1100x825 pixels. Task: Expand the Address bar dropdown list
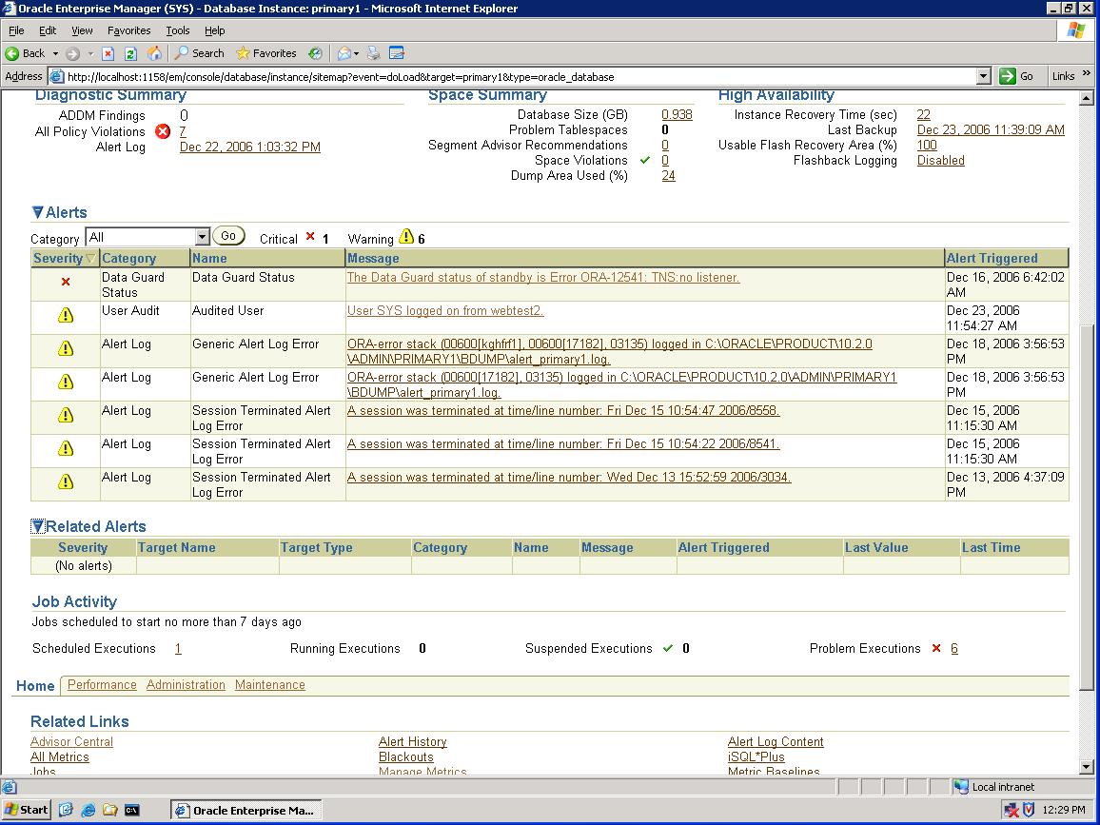tap(984, 76)
